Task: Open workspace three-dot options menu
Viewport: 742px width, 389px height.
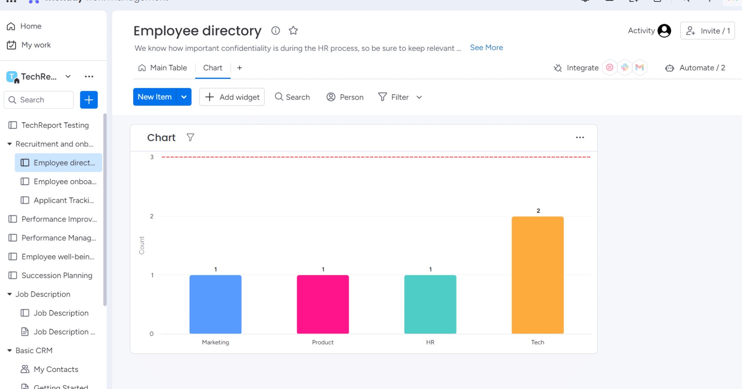Action: (89, 77)
